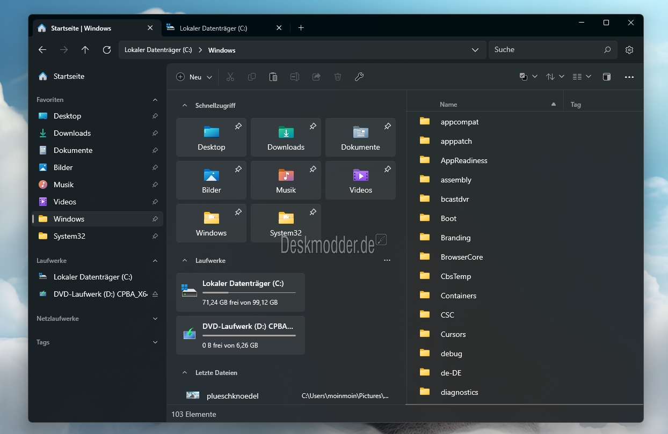This screenshot has width=668, height=434.
Task: Expand the Tags sidebar section
Action: tap(155, 342)
